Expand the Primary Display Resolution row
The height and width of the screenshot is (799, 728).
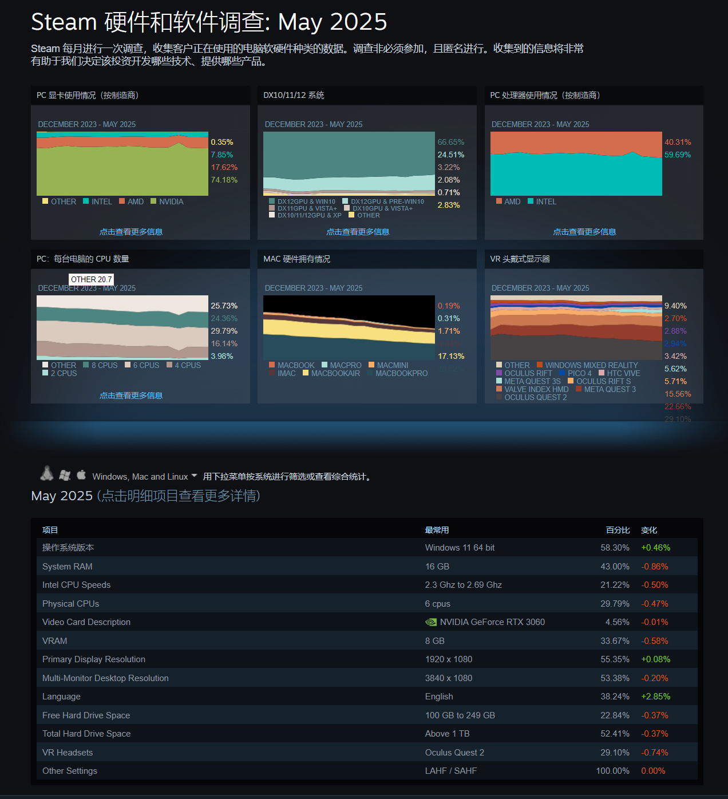367,659
